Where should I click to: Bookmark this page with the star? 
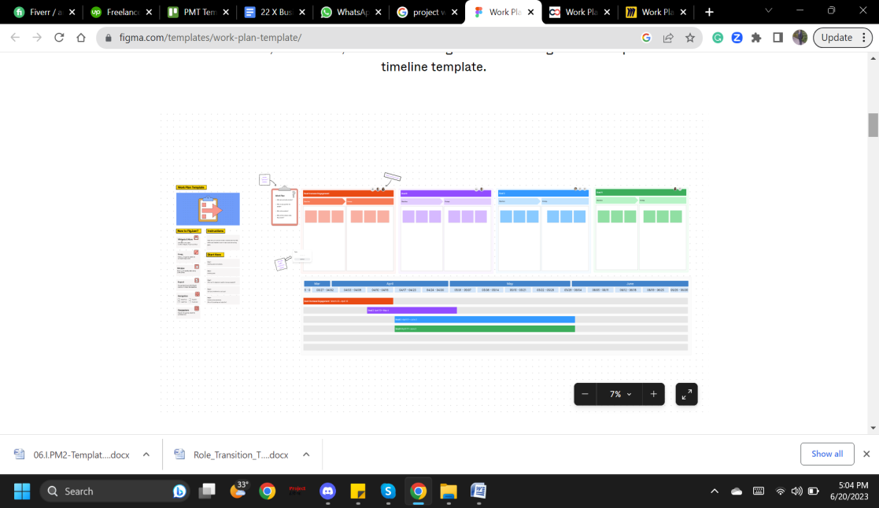click(x=690, y=38)
